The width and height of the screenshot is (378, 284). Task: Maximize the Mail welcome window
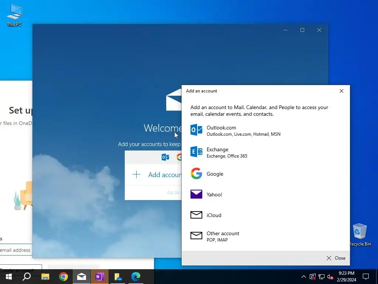coord(302,30)
